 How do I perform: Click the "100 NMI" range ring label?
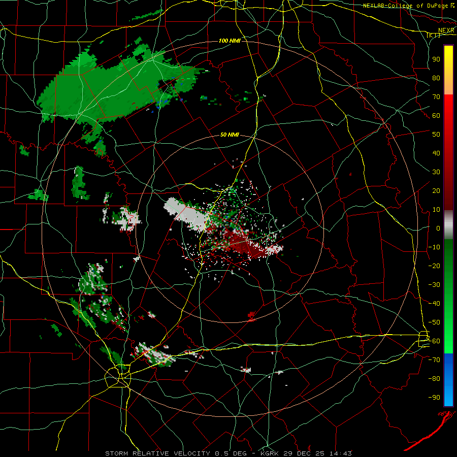click(x=230, y=41)
